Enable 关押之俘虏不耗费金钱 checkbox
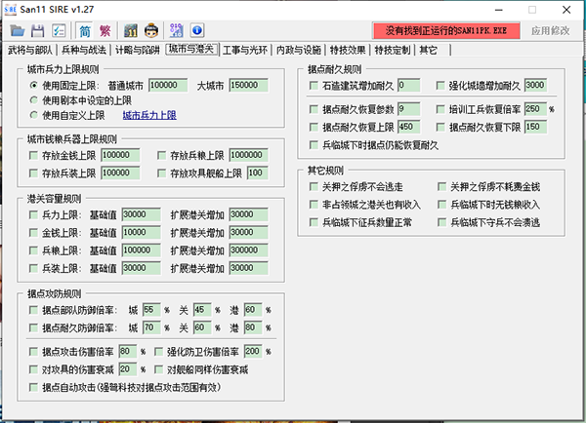This screenshot has width=586, height=423. pyautogui.click(x=442, y=186)
